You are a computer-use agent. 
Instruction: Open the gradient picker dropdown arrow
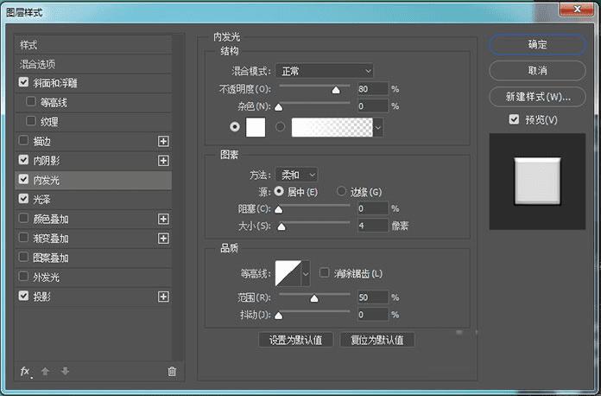point(378,127)
